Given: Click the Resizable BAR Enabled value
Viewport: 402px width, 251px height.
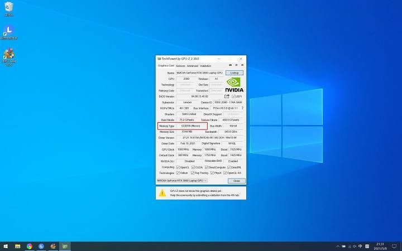Looking at the screenshot, I should click(233, 161).
